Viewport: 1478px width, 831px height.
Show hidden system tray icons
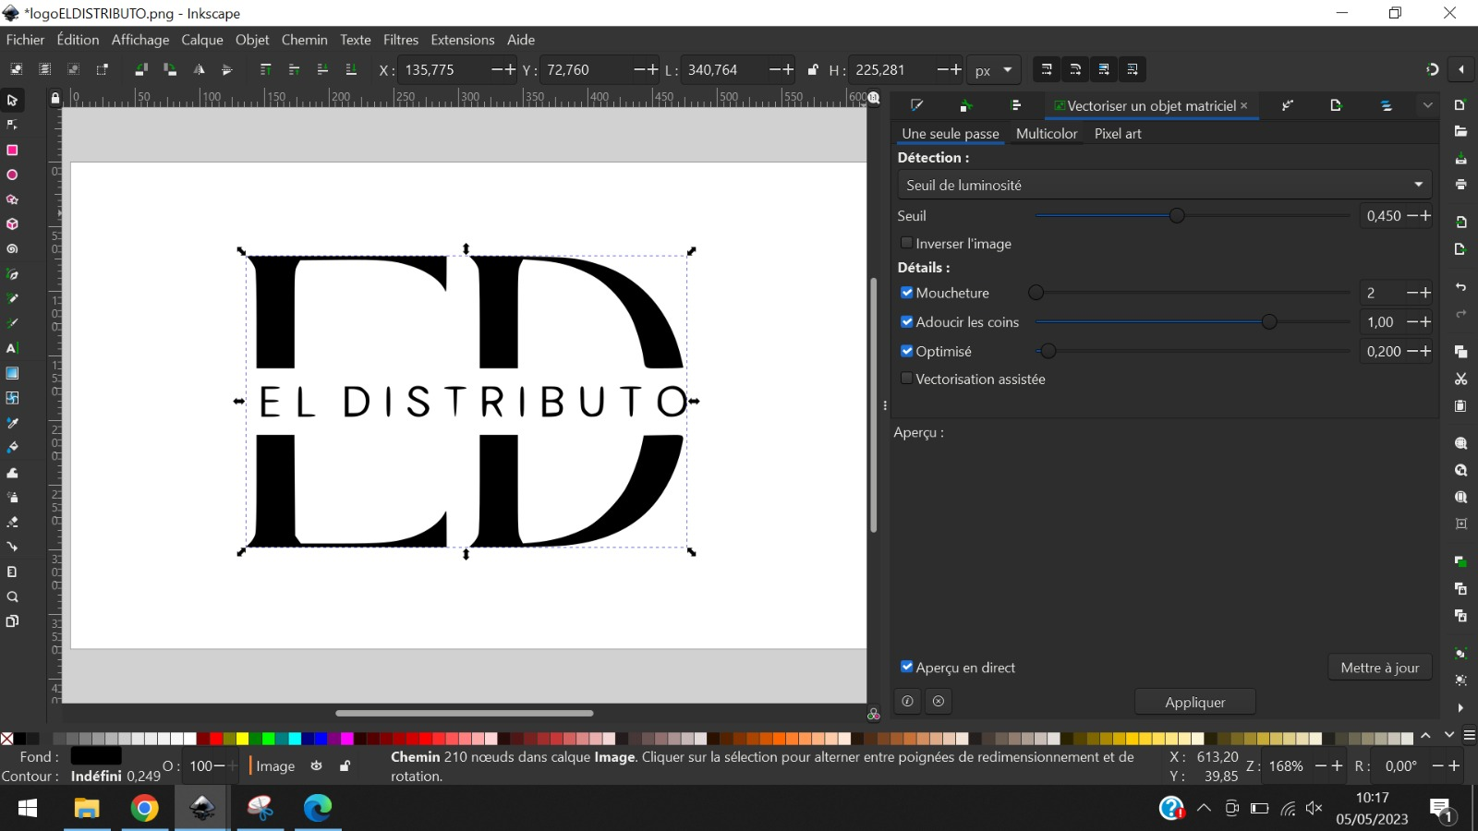pyautogui.click(x=1204, y=808)
